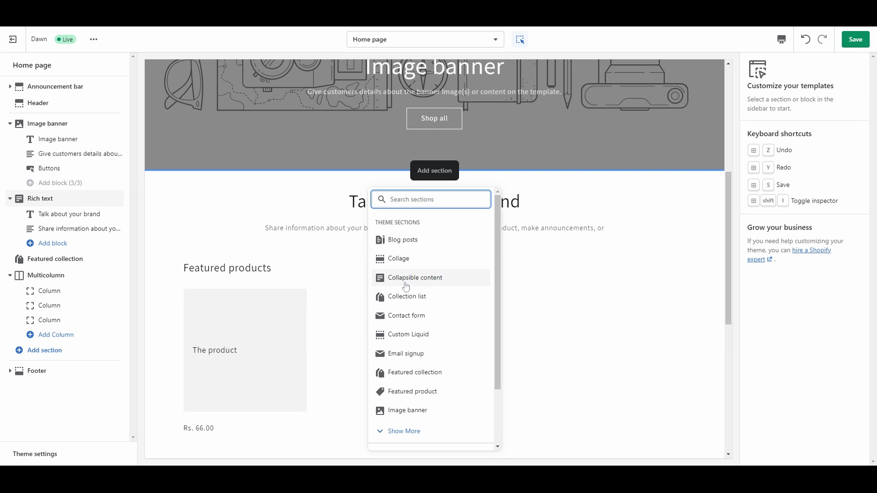Open the three-dots theme actions menu

94,39
